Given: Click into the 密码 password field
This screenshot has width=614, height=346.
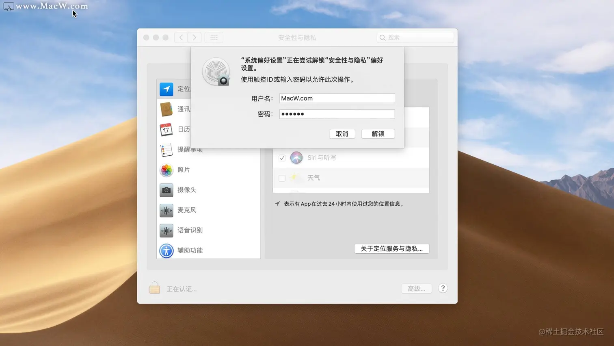Looking at the screenshot, I should tap(337, 114).
